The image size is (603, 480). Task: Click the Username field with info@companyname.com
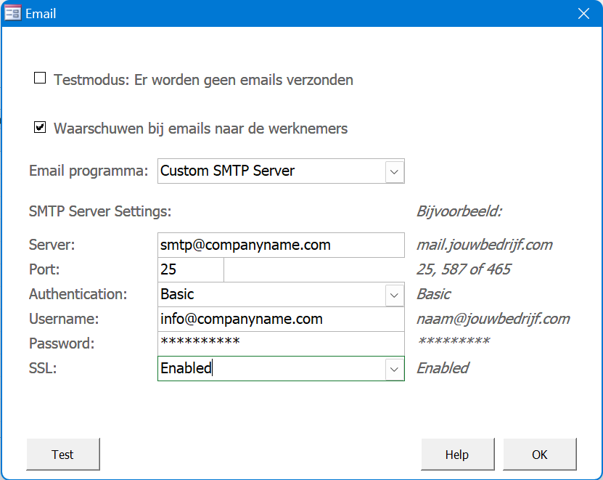(280, 320)
